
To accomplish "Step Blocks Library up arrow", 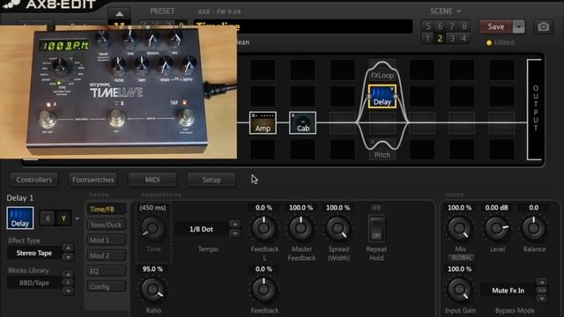I will [68, 274].
